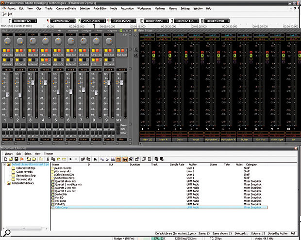Click the new folder icon next to the delete icon

[x=29, y=159]
